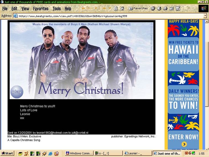This screenshot has height=157, width=209.
Task: Click the 'Sent on 12/25/2001' line
Action: pyautogui.click(x=48, y=133)
